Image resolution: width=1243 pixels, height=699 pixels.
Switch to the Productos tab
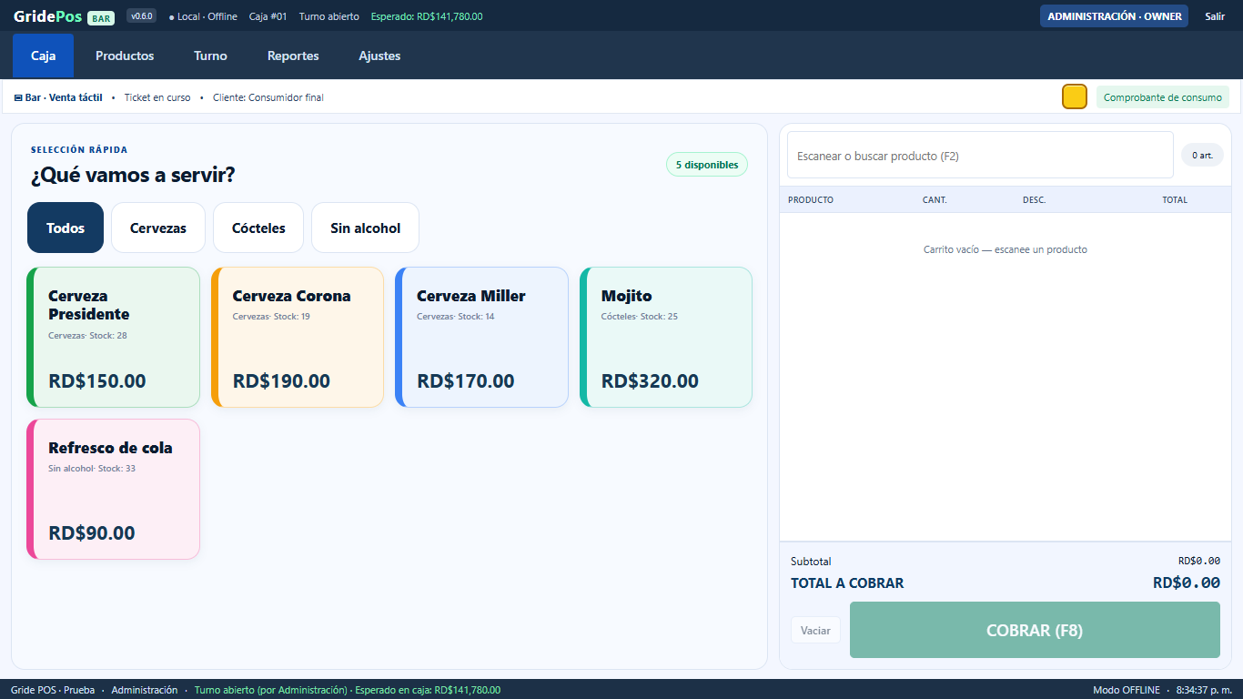tap(125, 56)
